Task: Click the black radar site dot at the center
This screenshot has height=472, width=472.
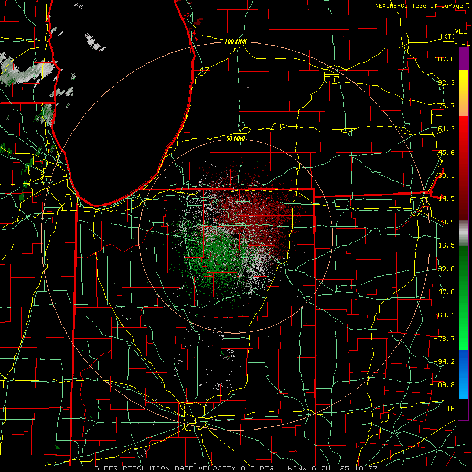Action: point(235,235)
